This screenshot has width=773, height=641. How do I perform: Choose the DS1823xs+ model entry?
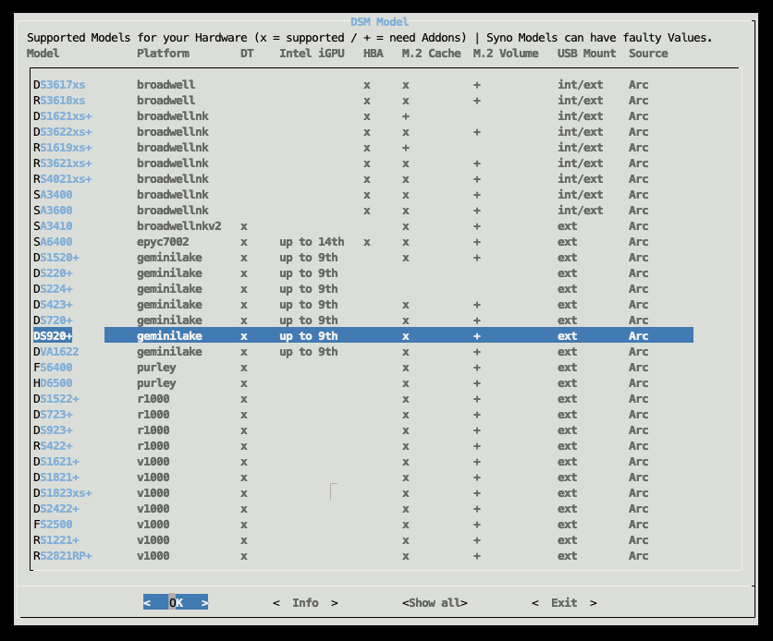pos(63,493)
